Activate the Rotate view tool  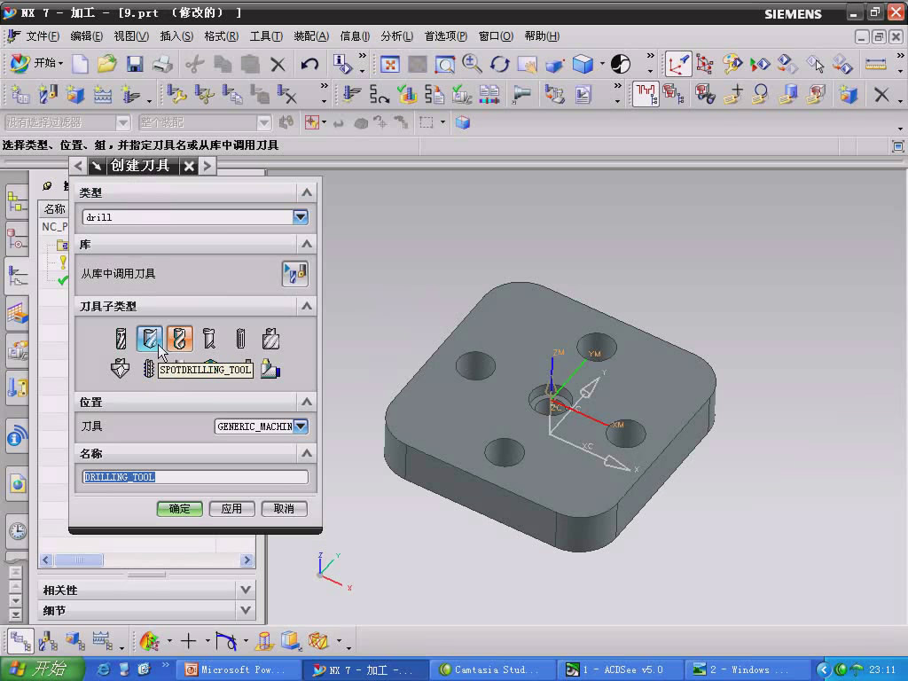point(499,64)
